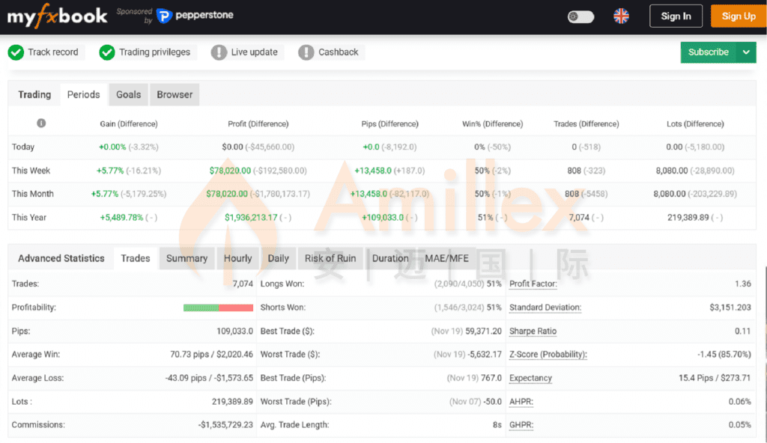Image resolution: width=767 pixels, height=443 pixels.
Task: Click the Profitability green-red bar
Action: coord(218,308)
